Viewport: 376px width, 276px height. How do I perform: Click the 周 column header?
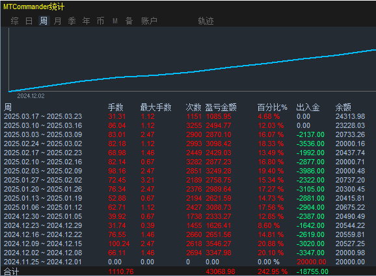pyautogui.click(x=8, y=107)
